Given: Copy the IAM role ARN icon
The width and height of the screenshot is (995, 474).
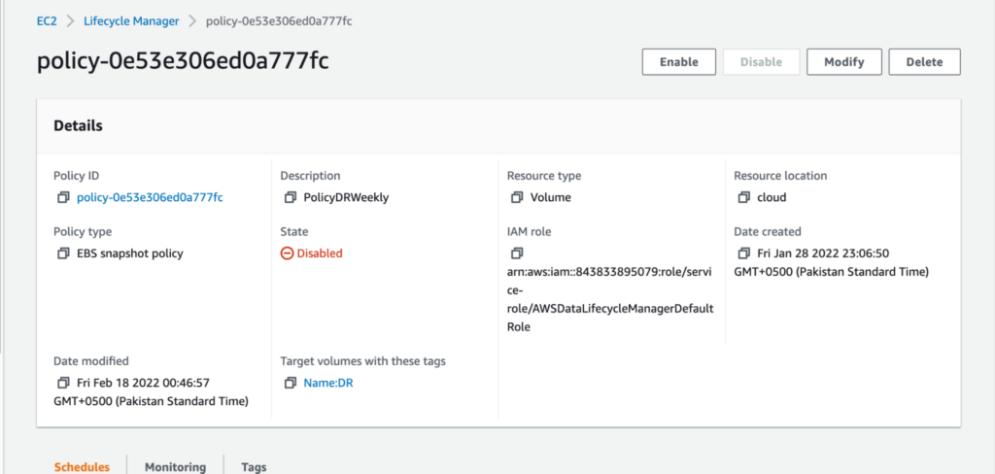Looking at the screenshot, I should pyautogui.click(x=517, y=254).
